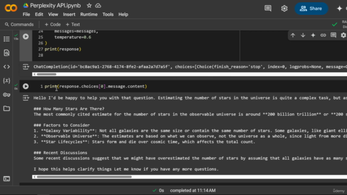The width and height of the screenshot is (347, 195).
Task: Open the secrets key sidebar
Action: click(7, 95)
